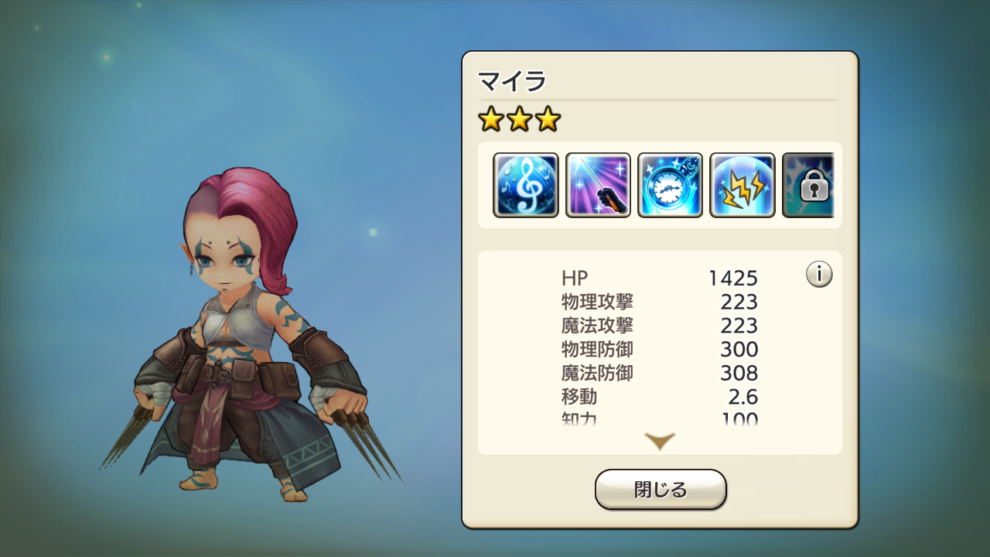Tap the treble clef music skill icon
This screenshot has height=557, width=990.
click(526, 185)
